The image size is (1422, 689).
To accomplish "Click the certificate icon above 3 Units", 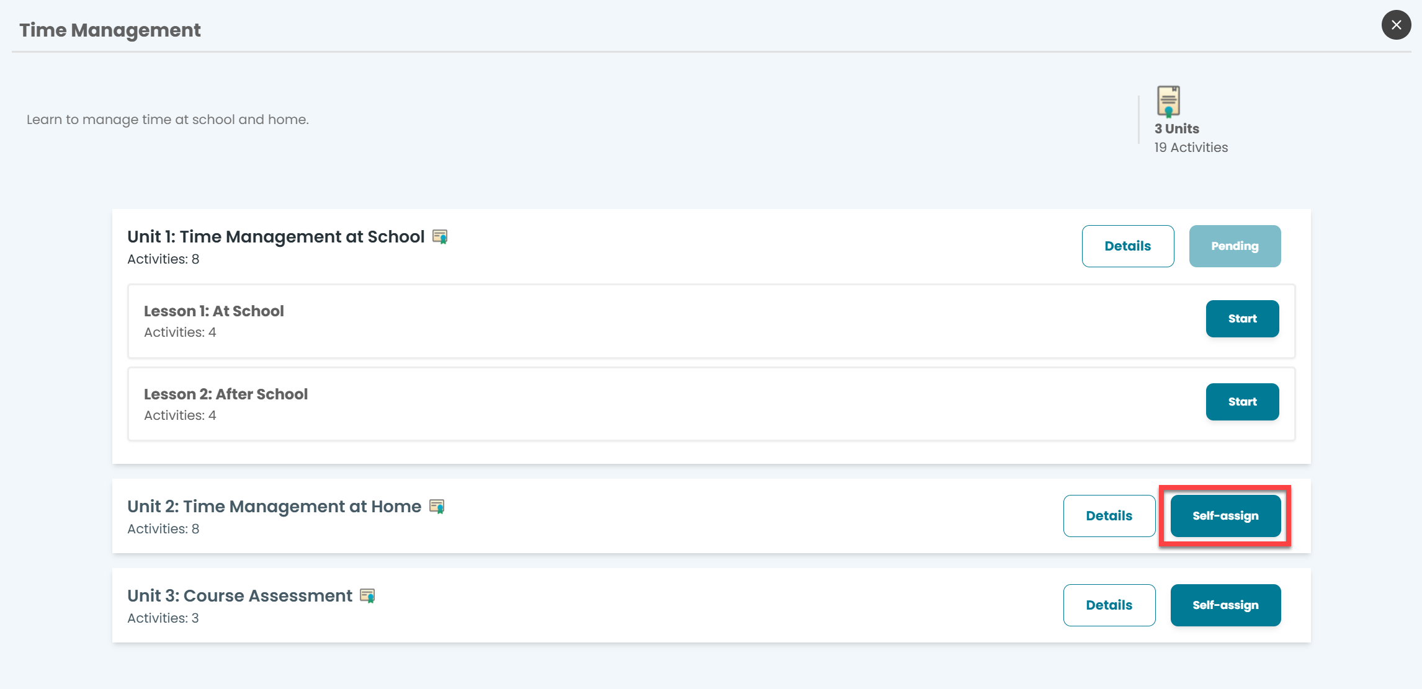I will pyautogui.click(x=1168, y=101).
